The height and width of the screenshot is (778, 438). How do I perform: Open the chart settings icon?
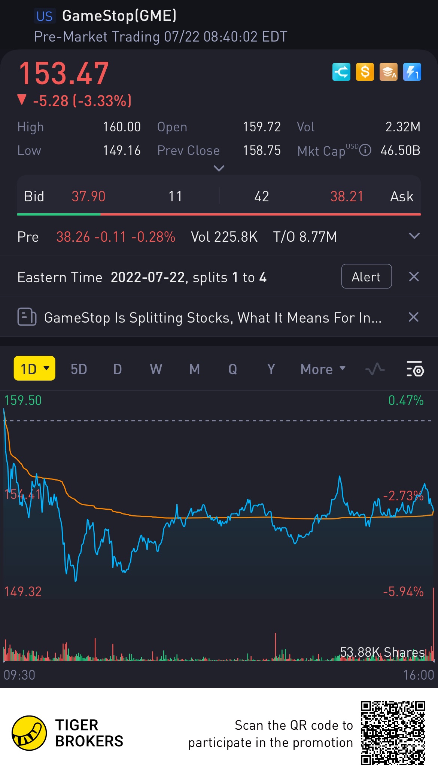pyautogui.click(x=415, y=369)
